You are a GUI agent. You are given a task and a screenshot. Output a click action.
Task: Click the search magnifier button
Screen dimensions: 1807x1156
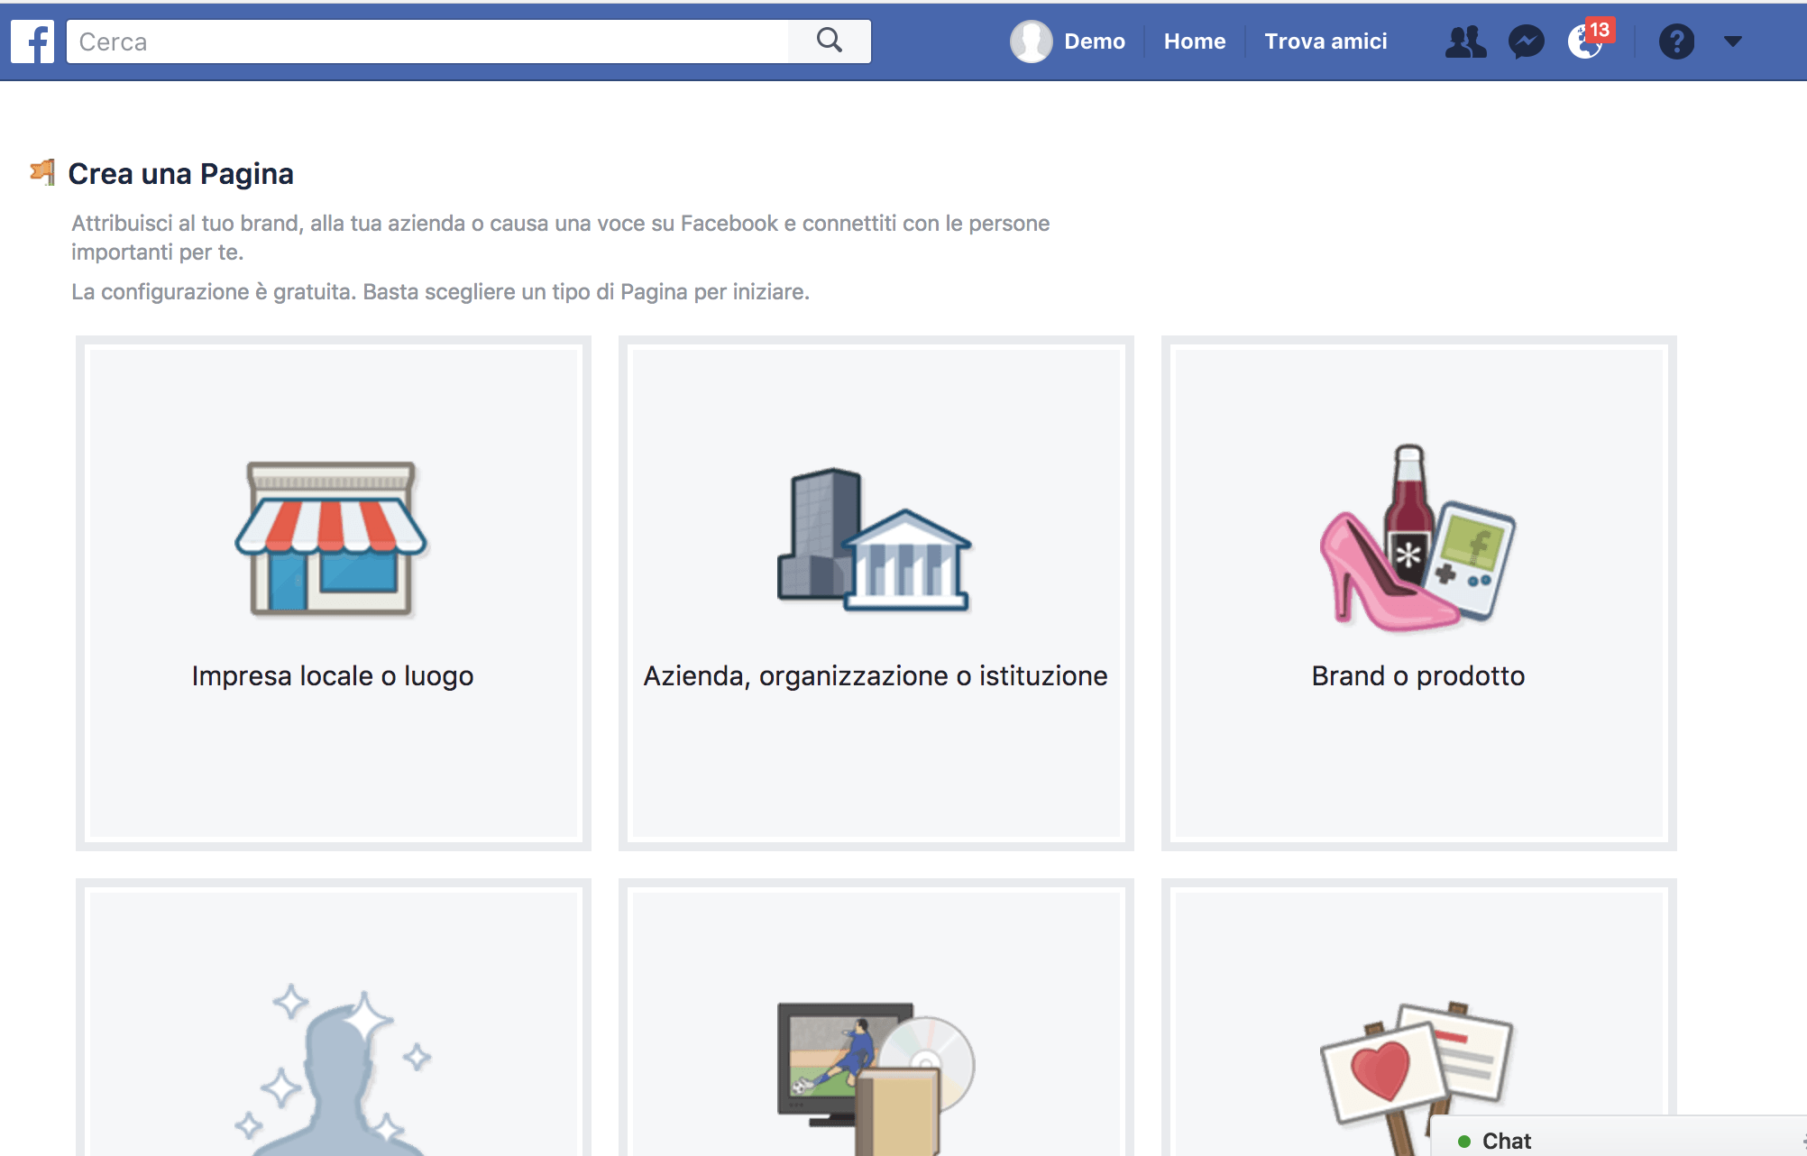(x=829, y=41)
